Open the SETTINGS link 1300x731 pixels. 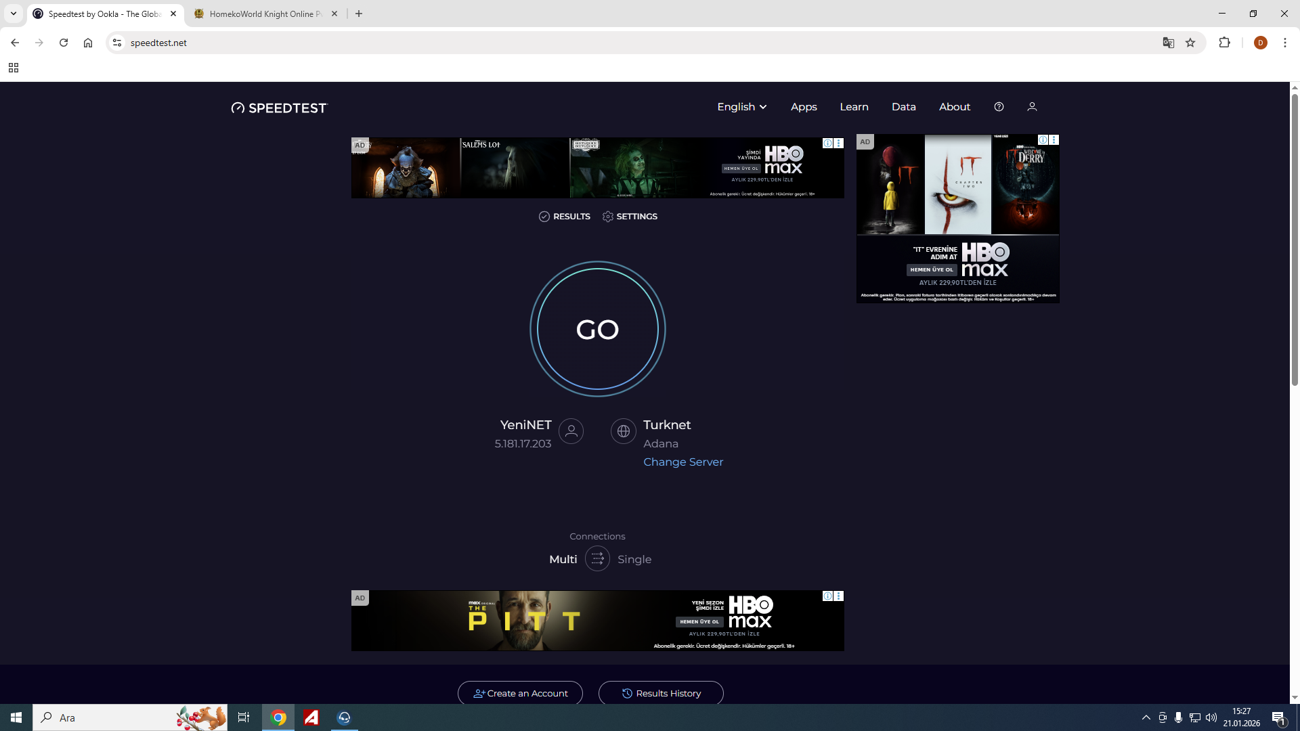(630, 217)
